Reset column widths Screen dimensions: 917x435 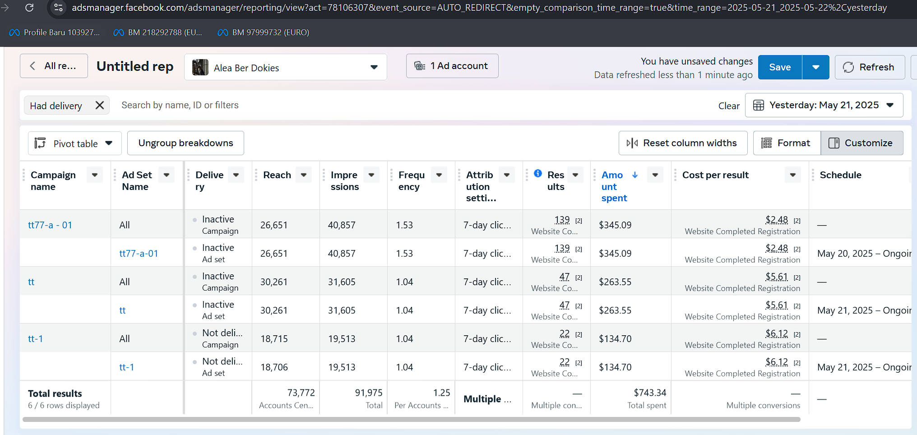click(x=682, y=143)
